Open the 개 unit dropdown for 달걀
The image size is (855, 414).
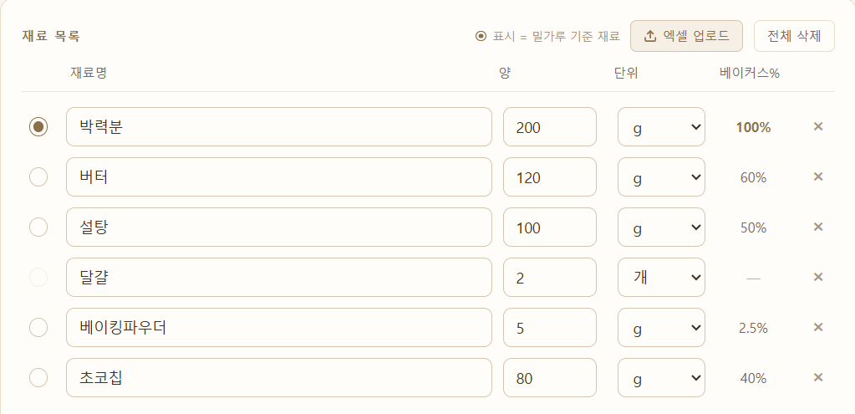coord(661,277)
